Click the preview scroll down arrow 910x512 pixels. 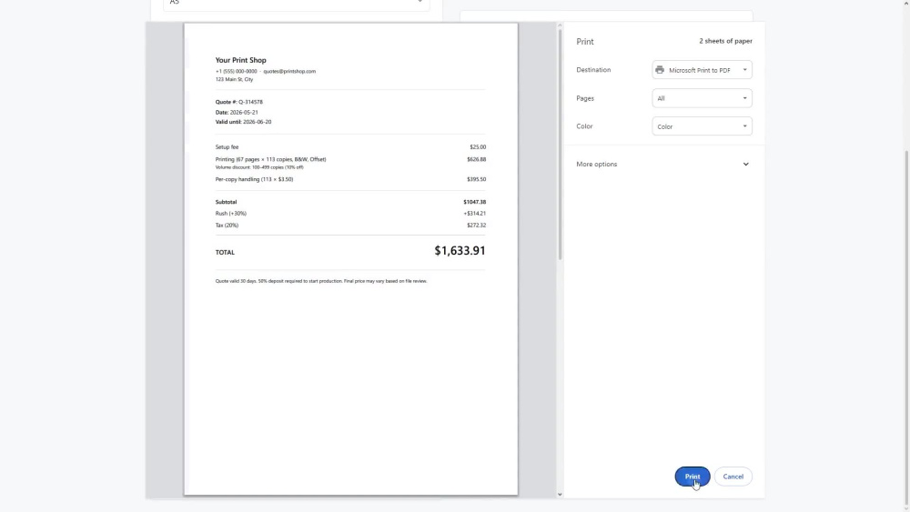tap(560, 494)
